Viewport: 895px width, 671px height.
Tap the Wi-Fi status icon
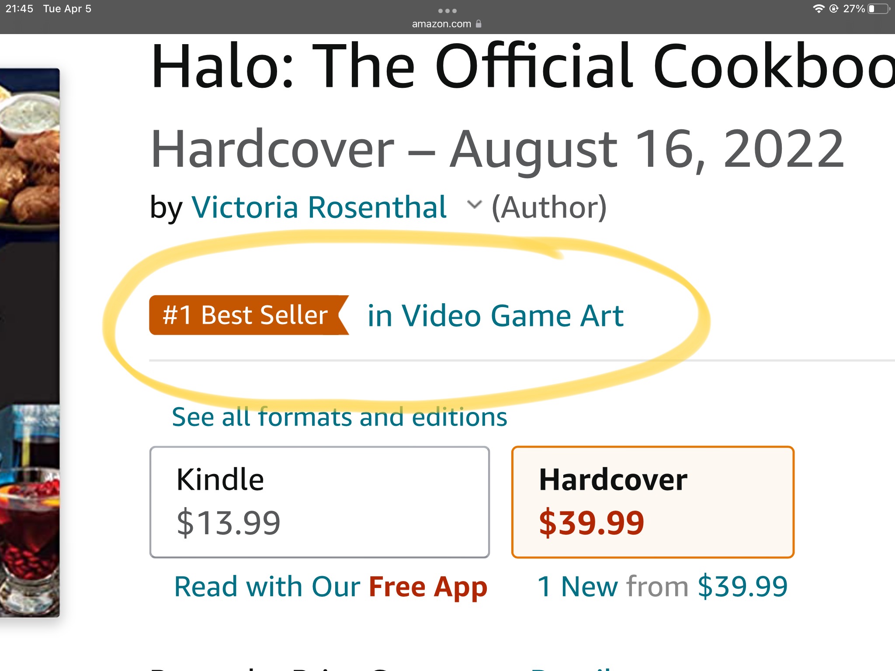pyautogui.click(x=818, y=9)
